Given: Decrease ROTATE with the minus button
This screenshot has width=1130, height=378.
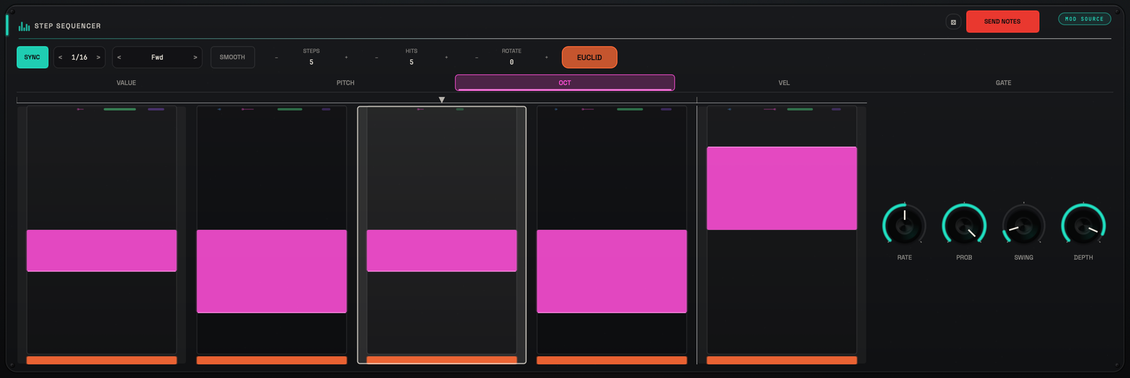Looking at the screenshot, I should coord(477,57).
